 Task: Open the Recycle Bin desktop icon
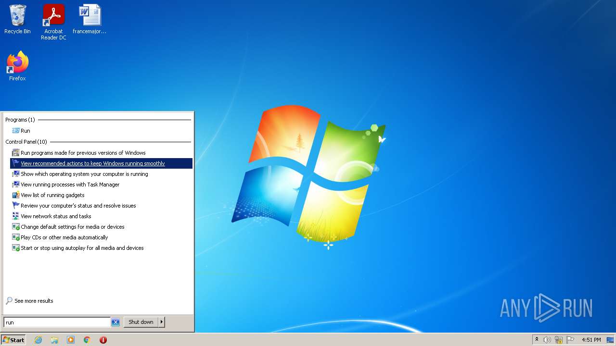pos(17,19)
